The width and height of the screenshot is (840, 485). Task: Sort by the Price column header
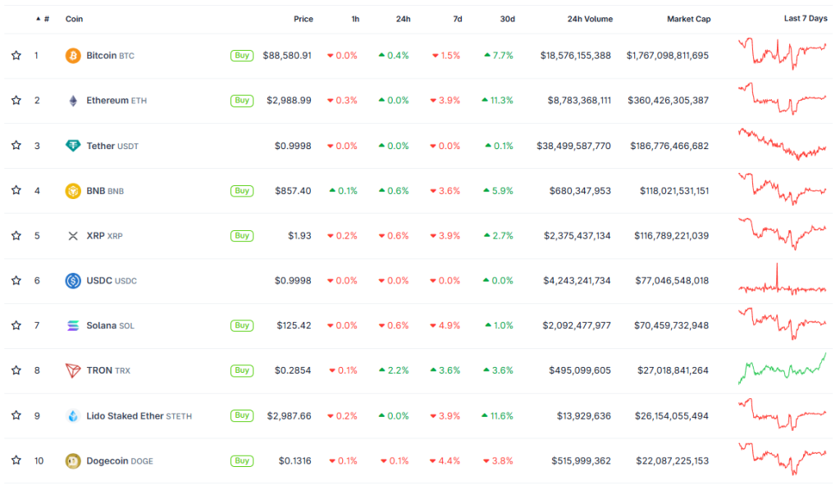click(303, 19)
